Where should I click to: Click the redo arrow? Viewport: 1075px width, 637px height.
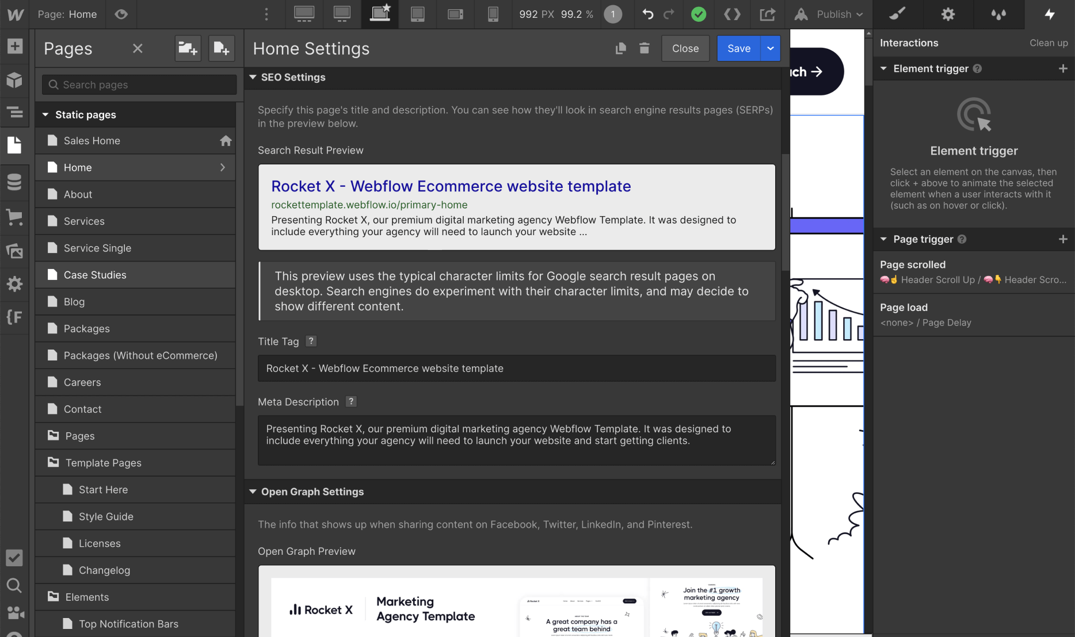coord(669,14)
